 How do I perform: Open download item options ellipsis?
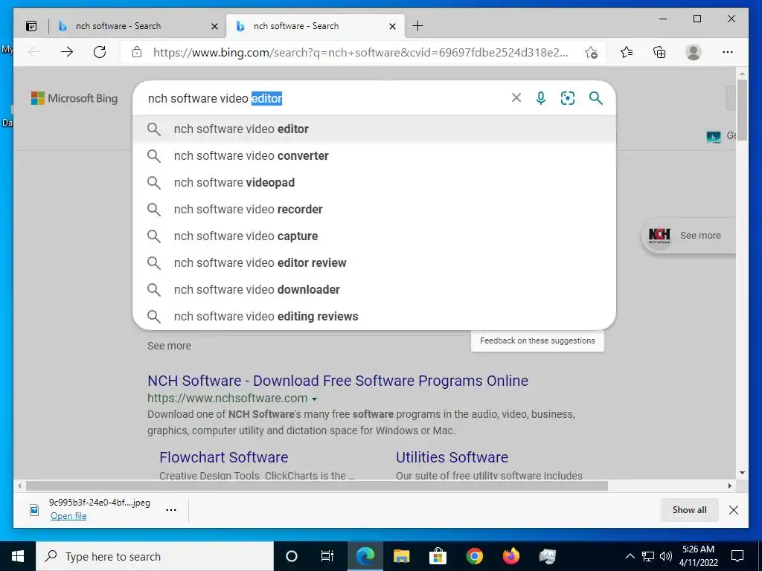click(x=171, y=510)
